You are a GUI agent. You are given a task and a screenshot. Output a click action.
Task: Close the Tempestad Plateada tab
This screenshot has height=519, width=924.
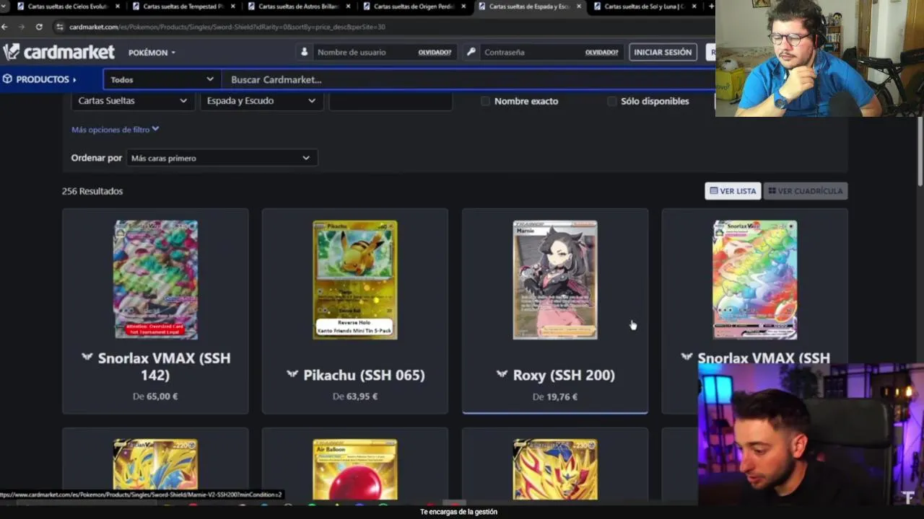tap(232, 6)
